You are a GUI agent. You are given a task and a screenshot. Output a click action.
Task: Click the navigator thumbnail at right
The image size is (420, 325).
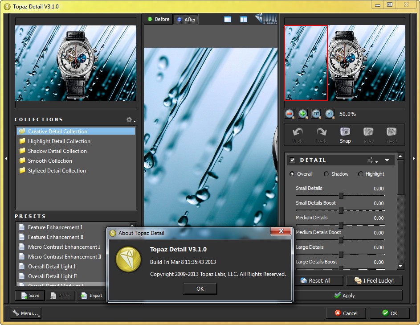345,63
